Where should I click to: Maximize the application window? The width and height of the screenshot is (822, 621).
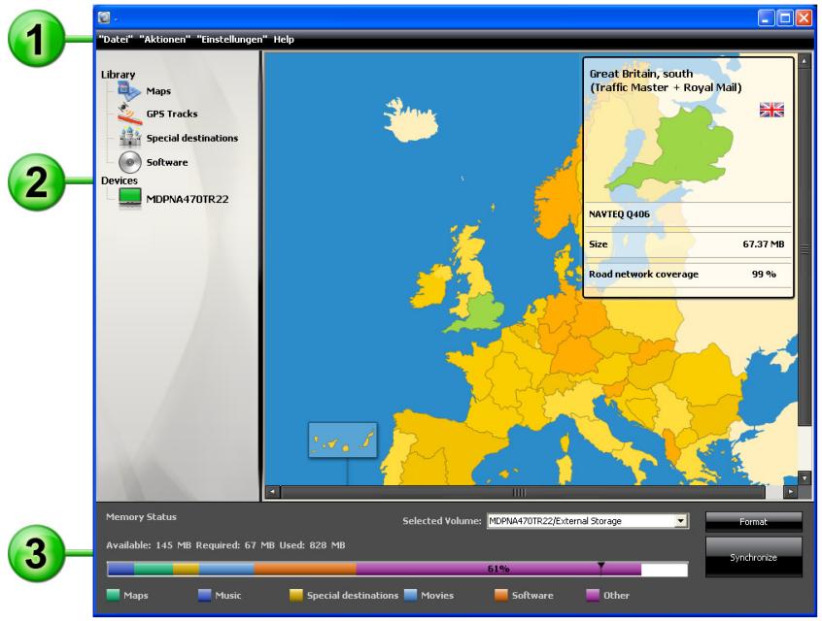[x=785, y=17]
